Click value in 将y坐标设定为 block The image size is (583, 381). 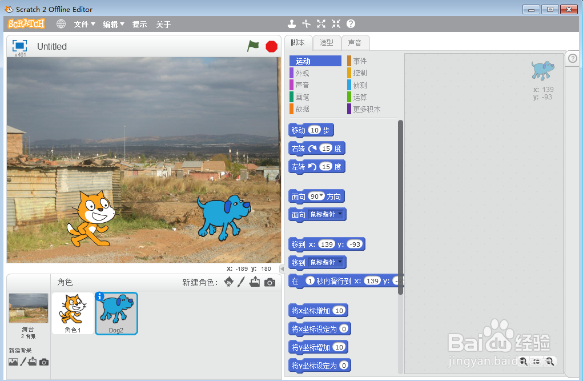click(x=344, y=365)
